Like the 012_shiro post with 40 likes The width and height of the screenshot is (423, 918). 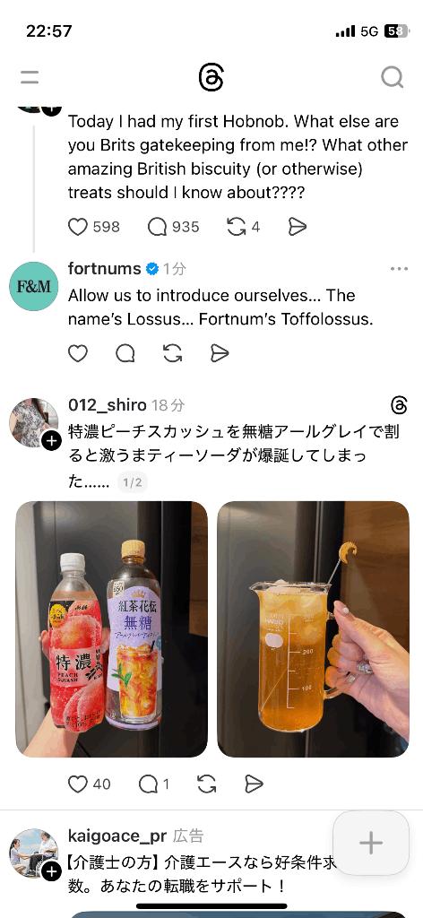click(78, 784)
